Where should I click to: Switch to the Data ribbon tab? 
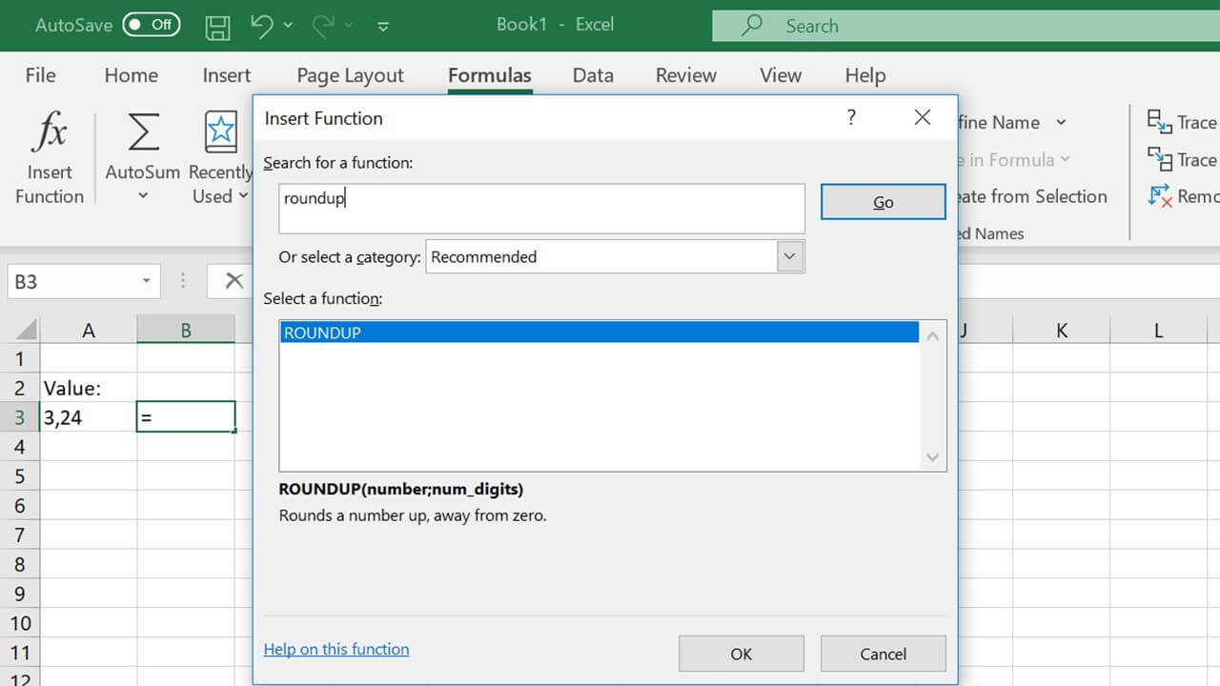point(593,74)
